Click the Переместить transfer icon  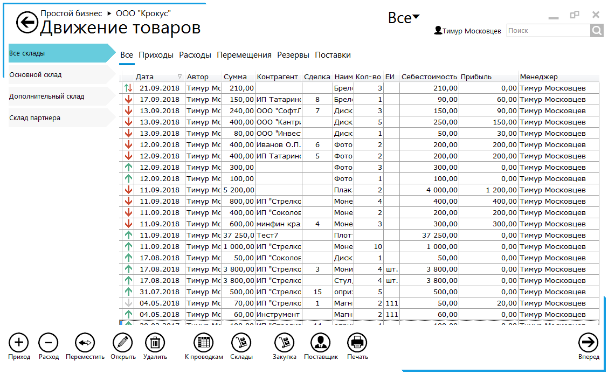(85, 342)
